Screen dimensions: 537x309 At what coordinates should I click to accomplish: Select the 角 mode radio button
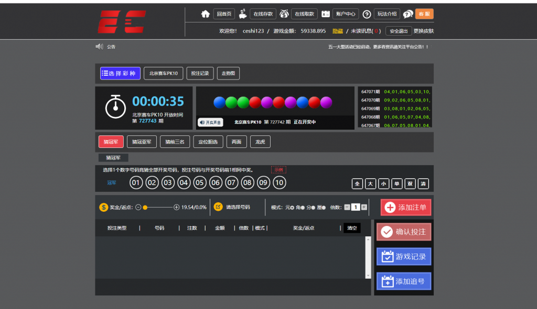click(x=303, y=208)
